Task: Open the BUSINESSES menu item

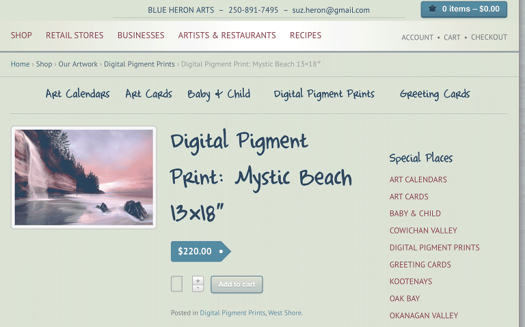Action: tap(141, 35)
